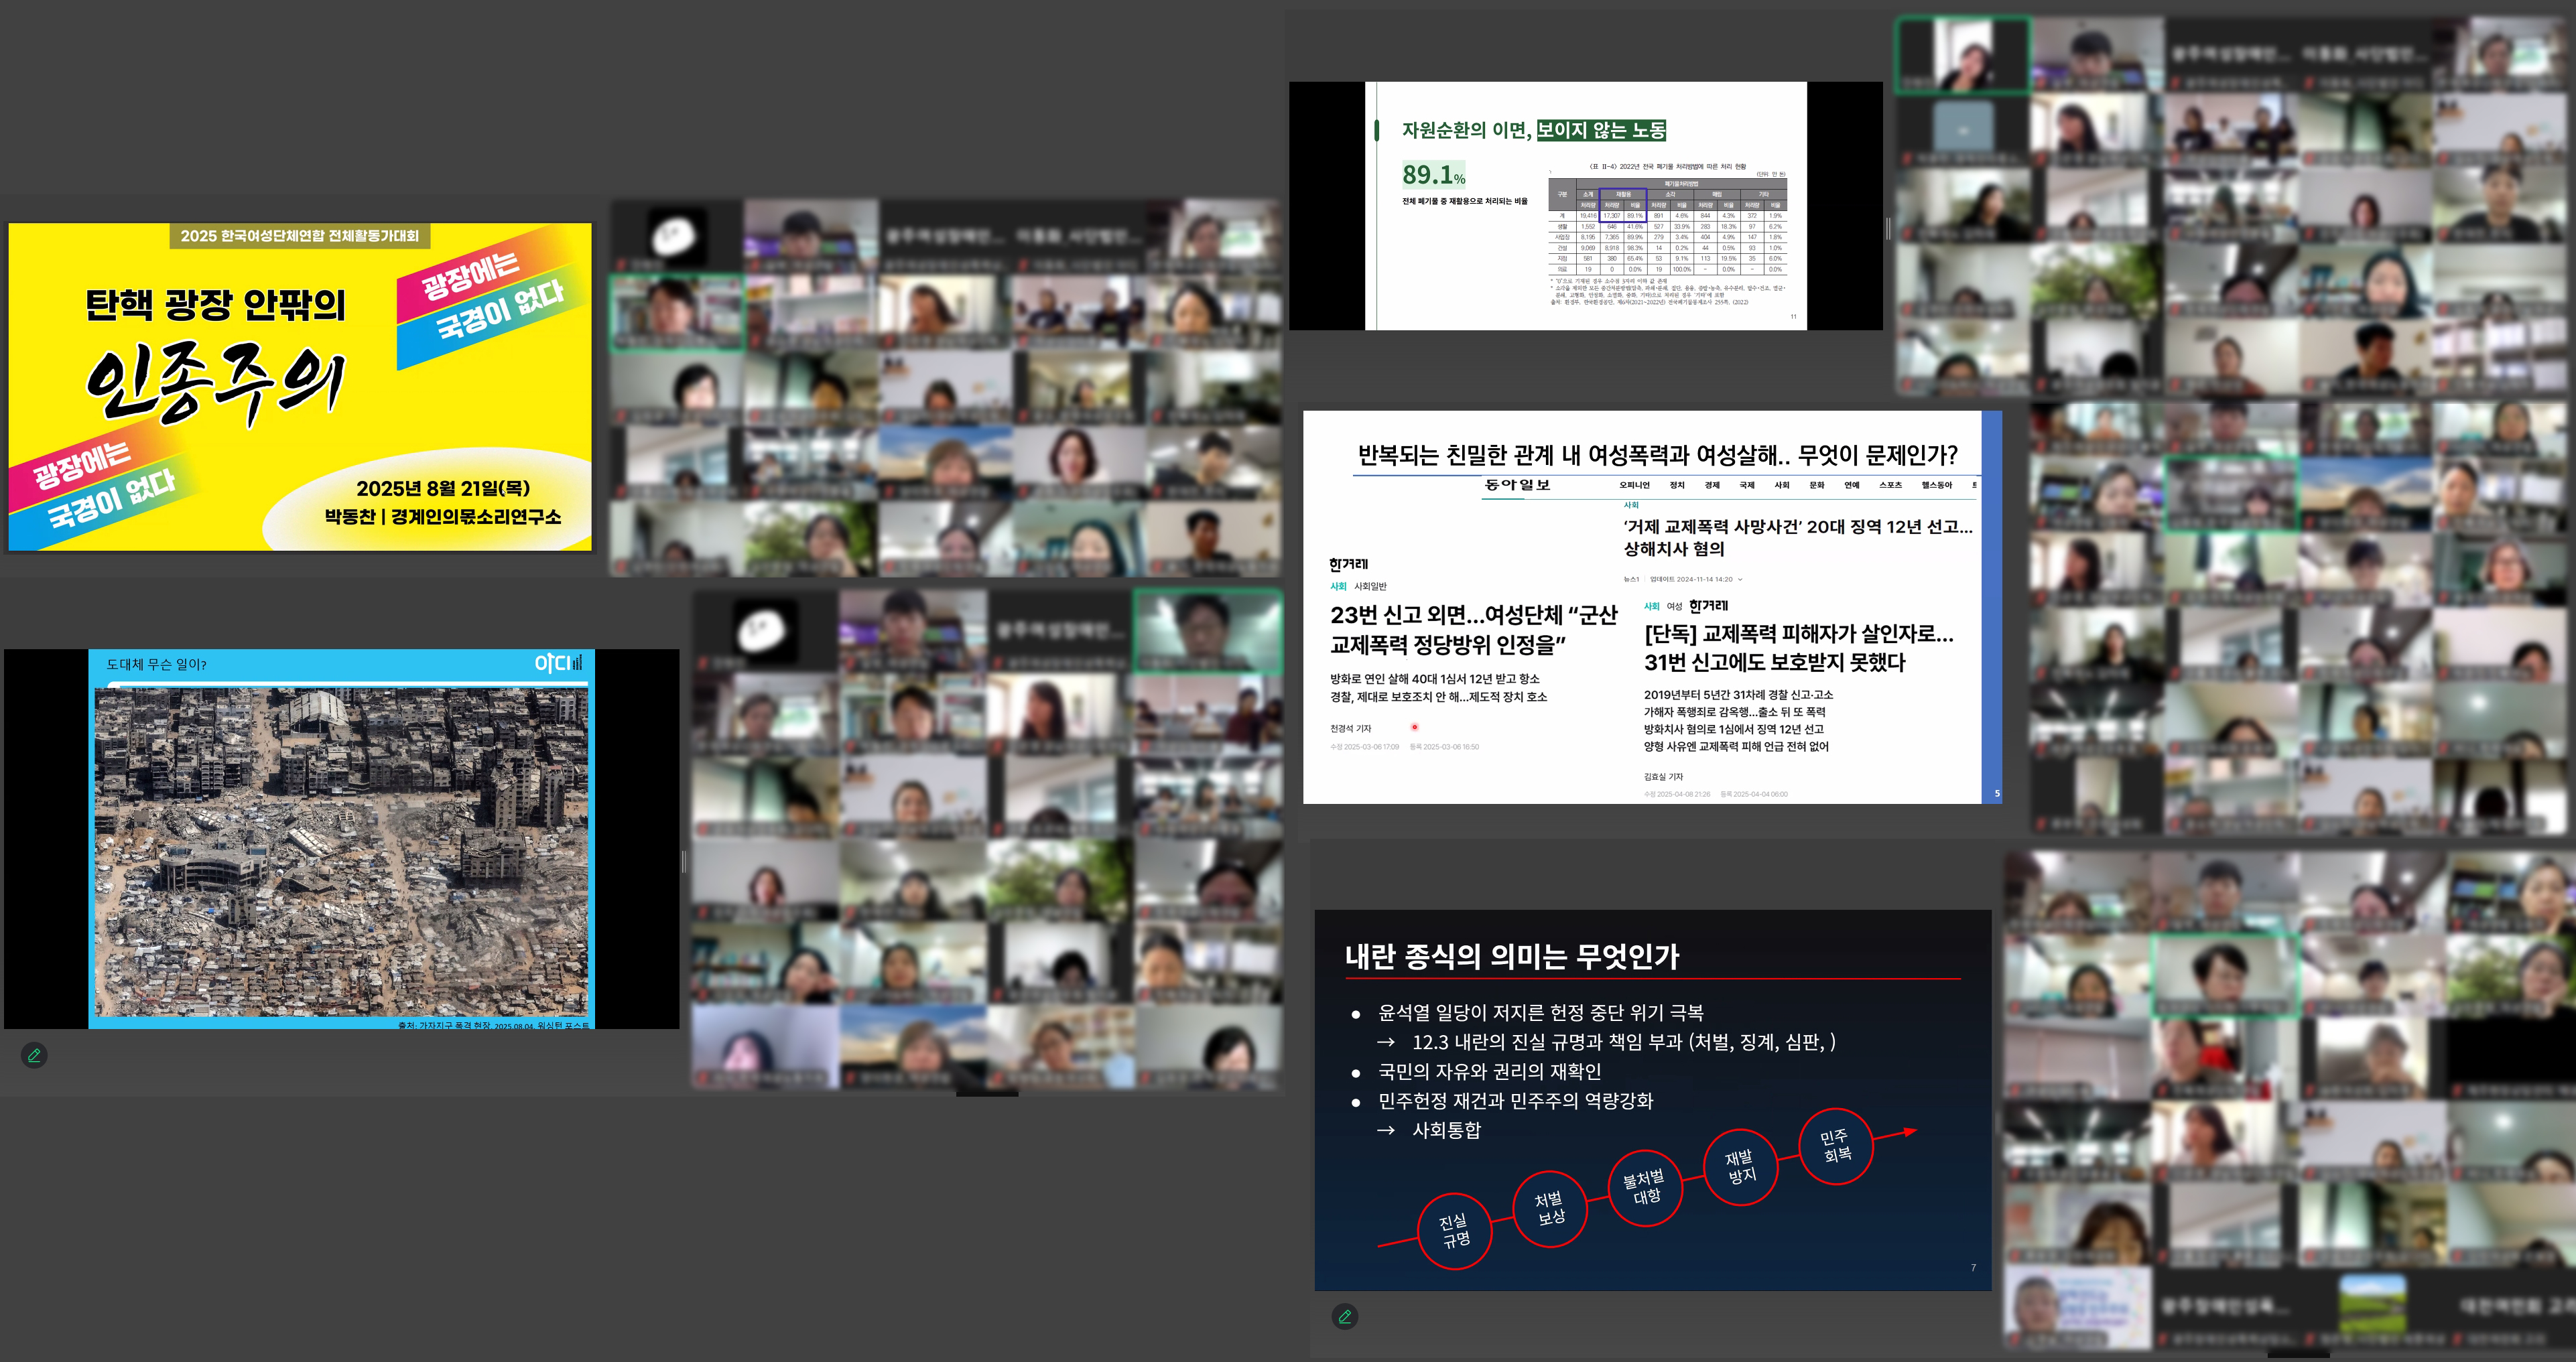2576x1362 pixels.
Task: Select the green-highlighted video tile in the top-right gallery
Action: click(1964, 55)
